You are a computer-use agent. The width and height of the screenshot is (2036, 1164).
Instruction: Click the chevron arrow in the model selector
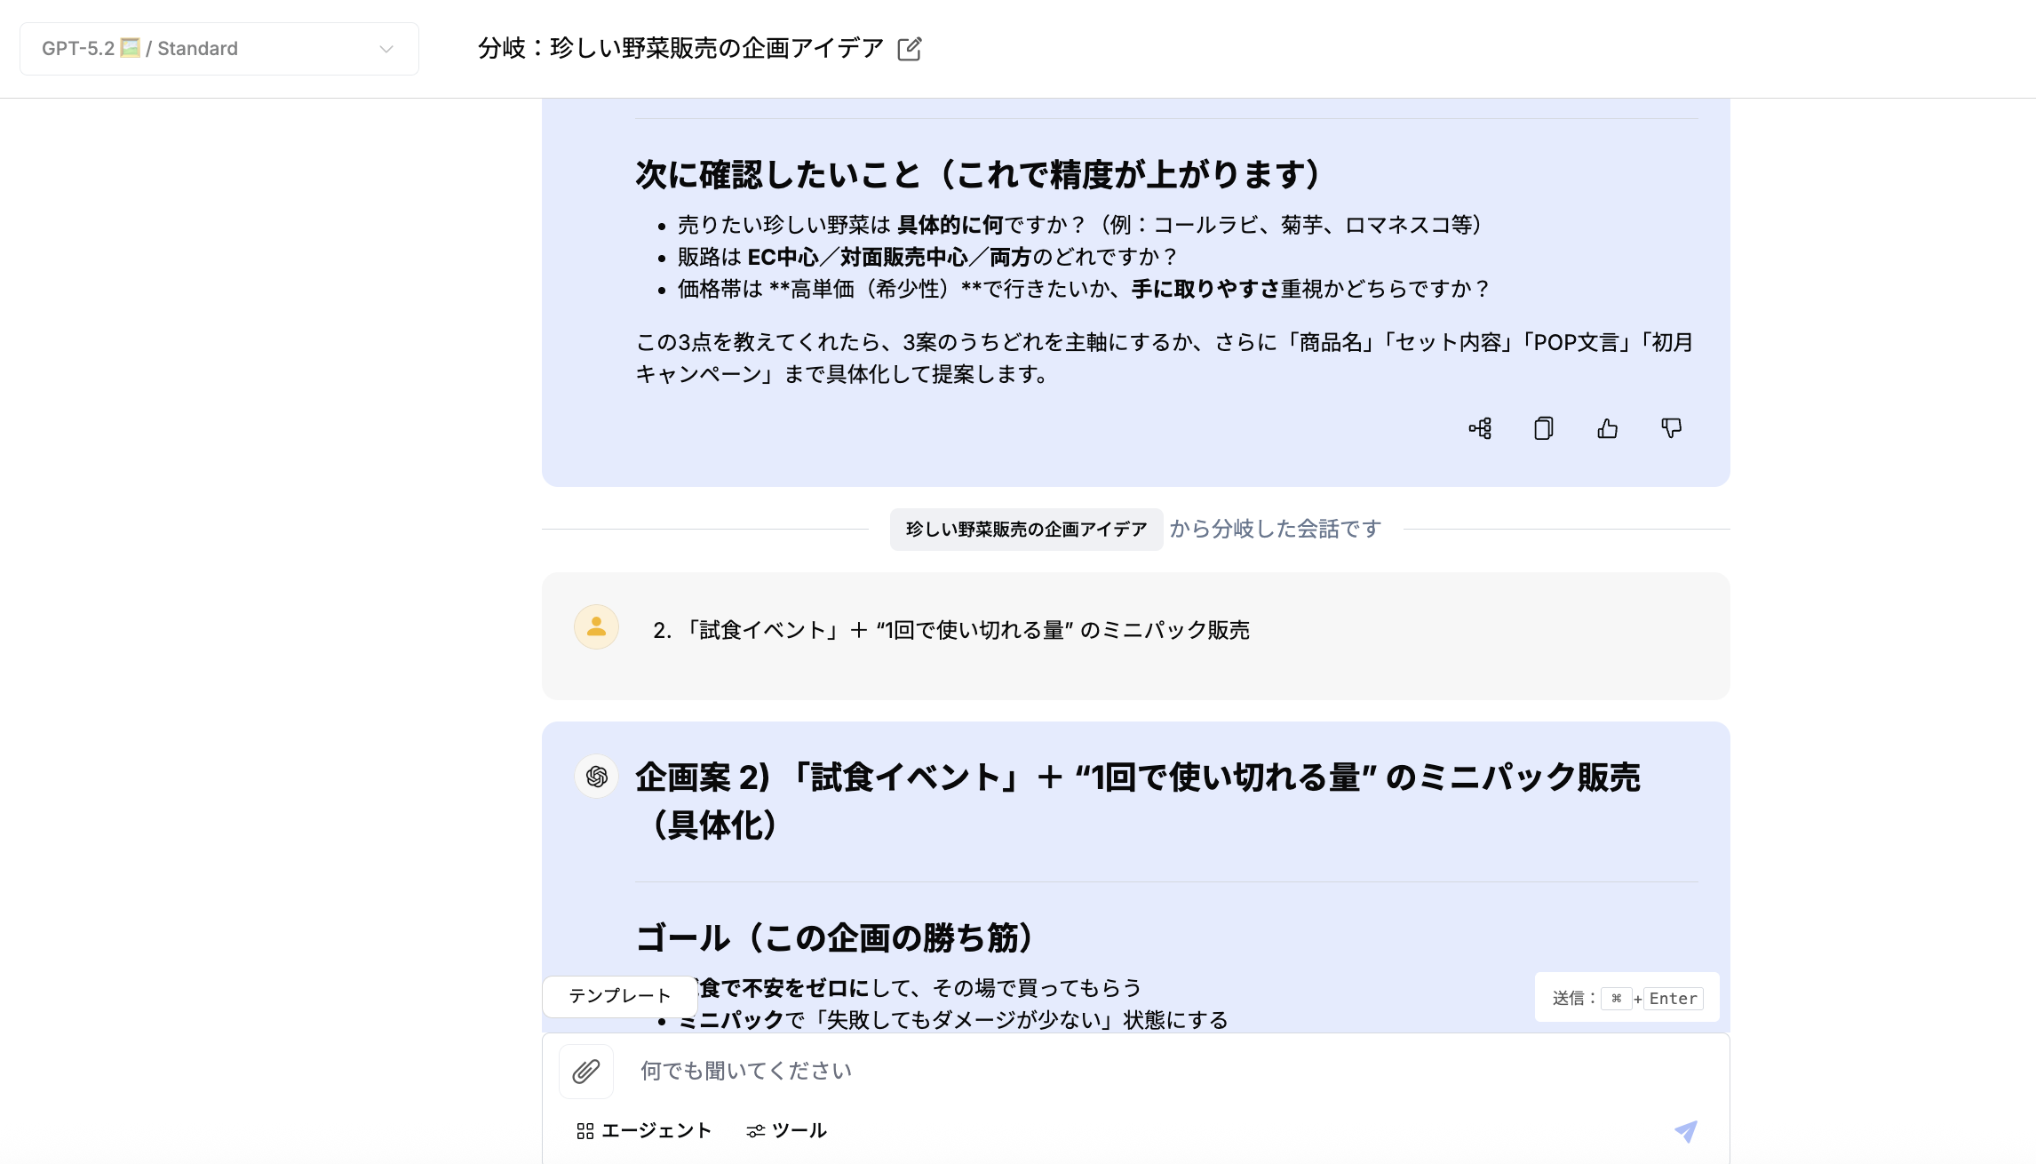click(386, 49)
